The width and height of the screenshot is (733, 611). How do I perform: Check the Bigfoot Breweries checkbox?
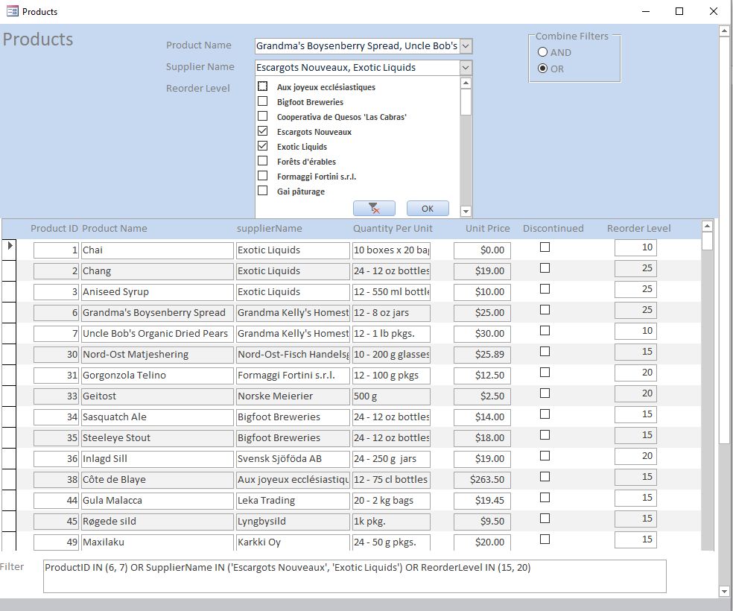coord(262,101)
